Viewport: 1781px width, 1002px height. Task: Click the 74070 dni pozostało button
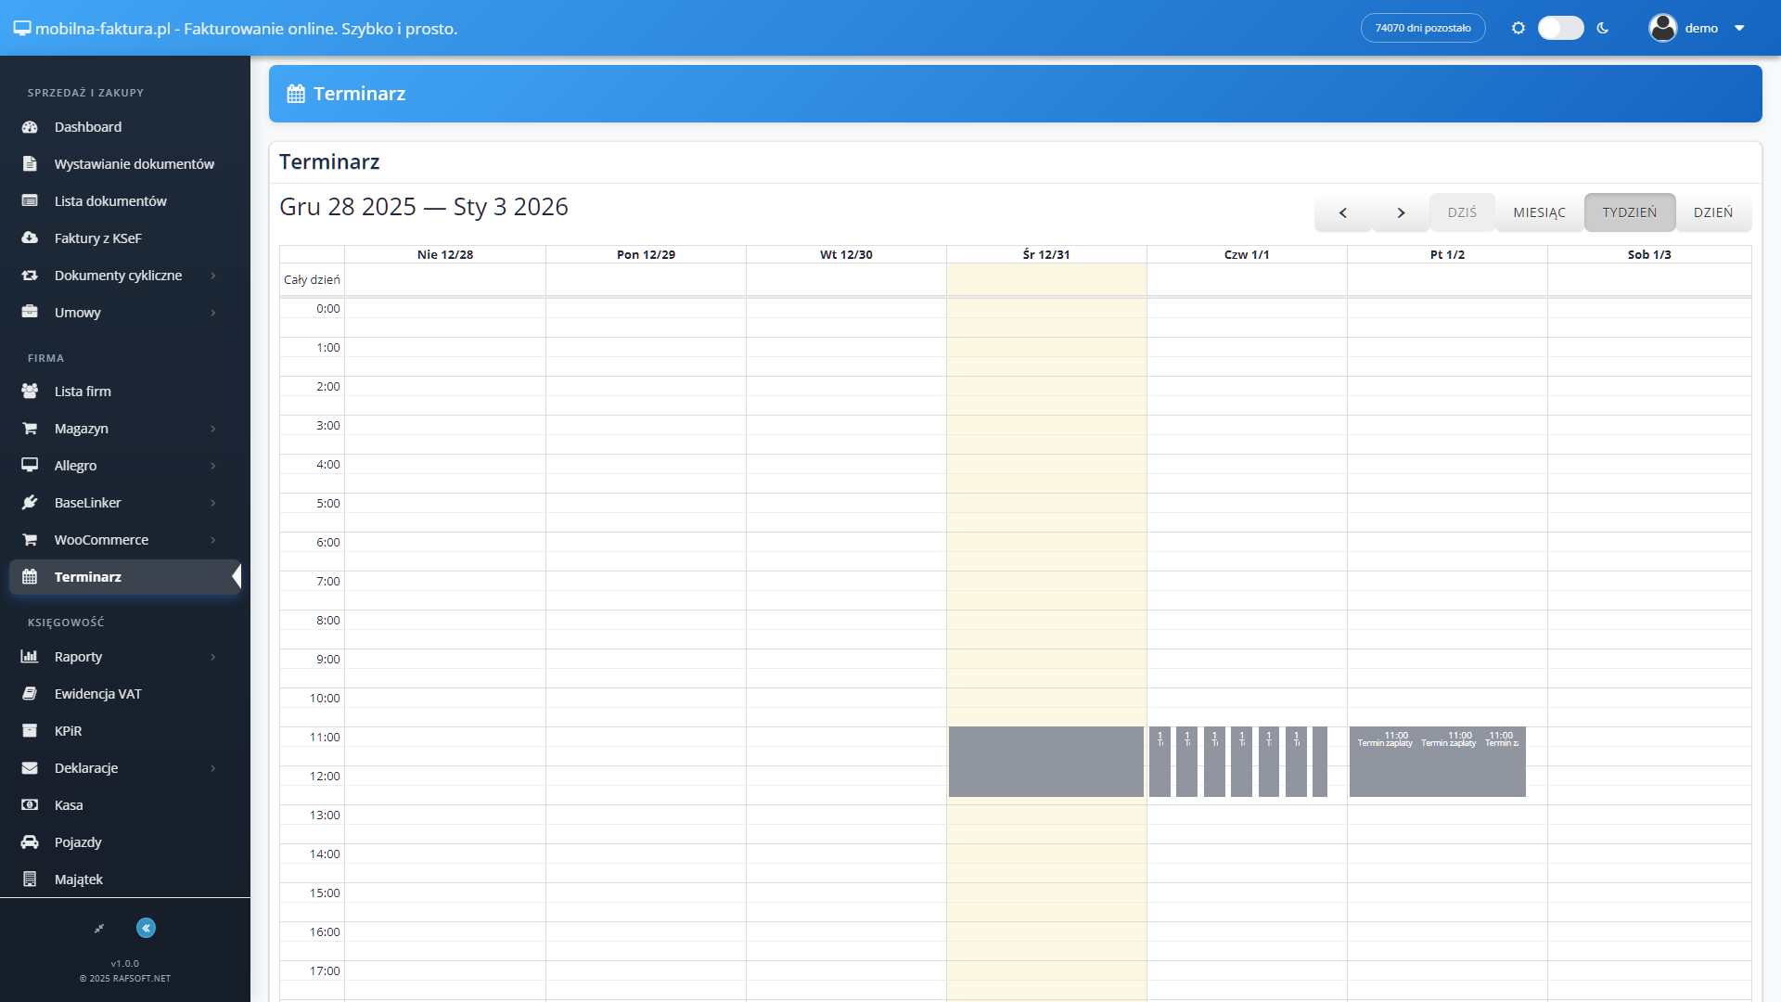1422,28
